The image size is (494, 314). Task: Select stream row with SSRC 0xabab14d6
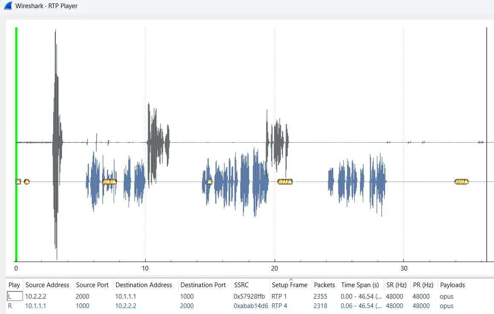coord(250,306)
